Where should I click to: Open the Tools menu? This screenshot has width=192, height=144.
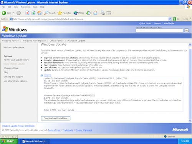point(35,7)
